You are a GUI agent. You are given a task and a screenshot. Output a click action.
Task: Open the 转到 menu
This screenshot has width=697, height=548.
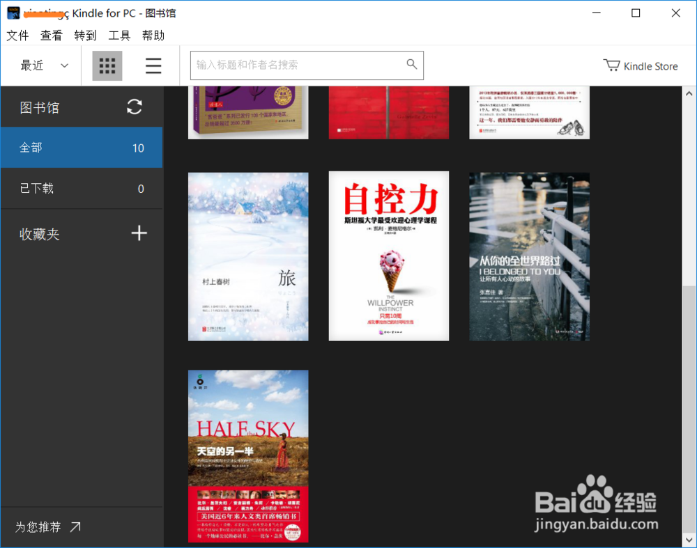coord(85,36)
